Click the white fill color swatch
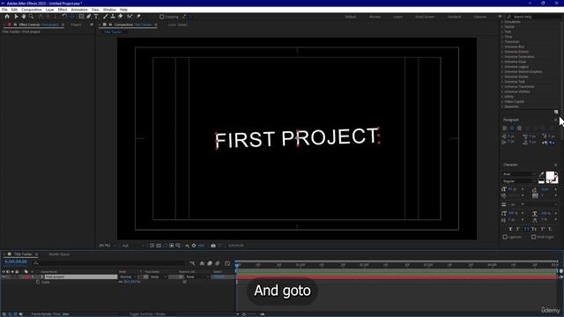 550,176
